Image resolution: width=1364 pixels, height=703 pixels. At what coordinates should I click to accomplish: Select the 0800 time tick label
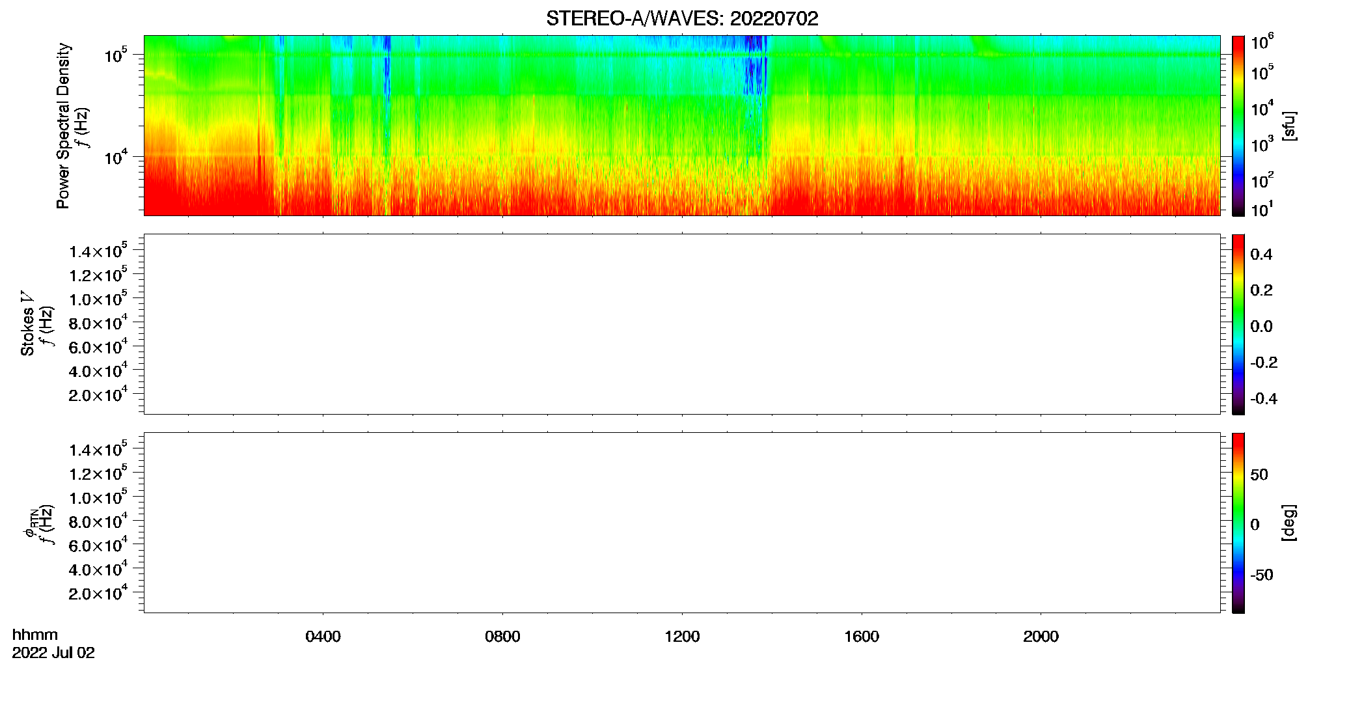click(x=502, y=637)
